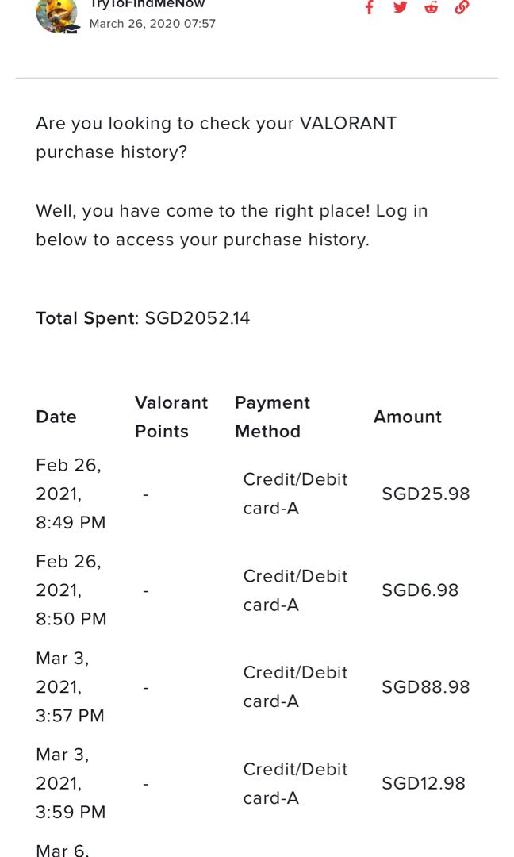Select the Total Spent SGD2052.14 text
This screenshot has width=514, height=857.
(x=143, y=318)
